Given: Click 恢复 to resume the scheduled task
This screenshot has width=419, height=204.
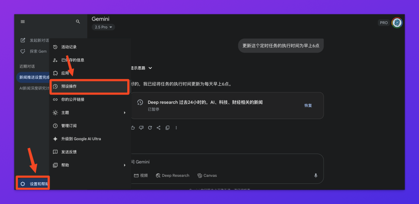Looking at the screenshot, I should coord(308,105).
